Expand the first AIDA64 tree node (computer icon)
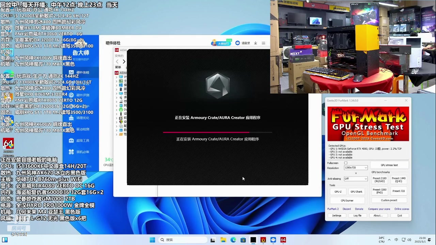This screenshot has width=436, height=245. tap(116, 77)
